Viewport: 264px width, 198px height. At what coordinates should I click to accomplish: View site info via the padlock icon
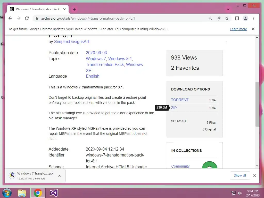pyautogui.click(x=37, y=18)
